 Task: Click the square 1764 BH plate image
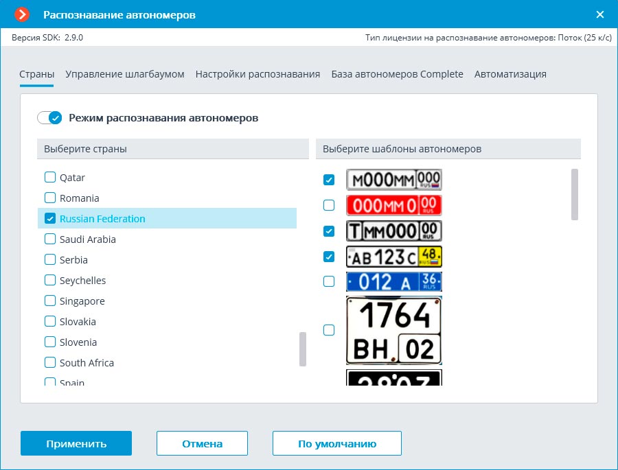(x=393, y=330)
